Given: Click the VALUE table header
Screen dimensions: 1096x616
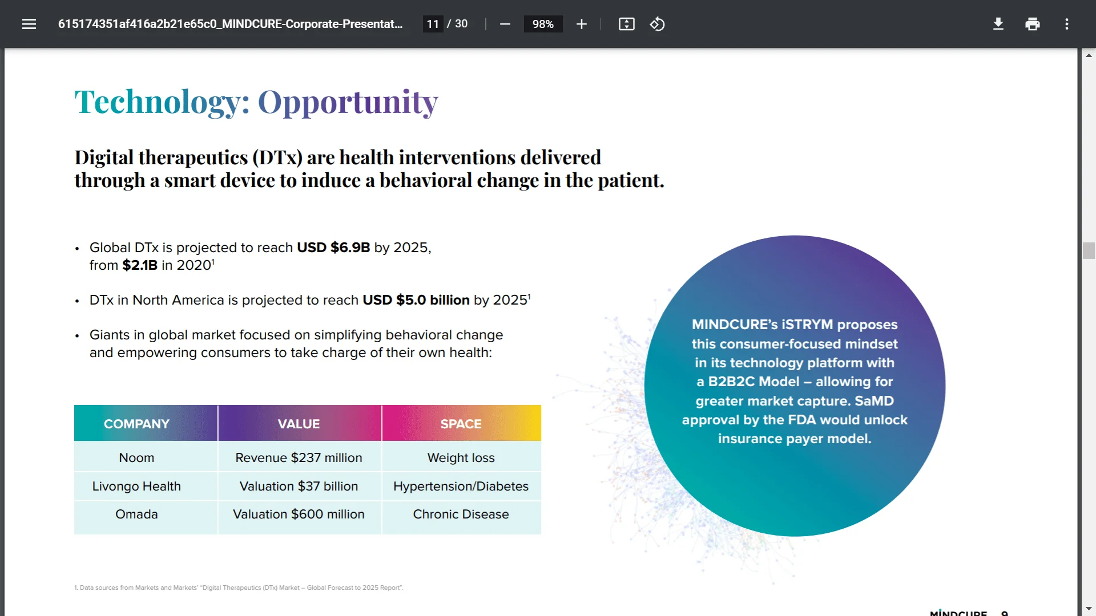Looking at the screenshot, I should pyautogui.click(x=299, y=424).
